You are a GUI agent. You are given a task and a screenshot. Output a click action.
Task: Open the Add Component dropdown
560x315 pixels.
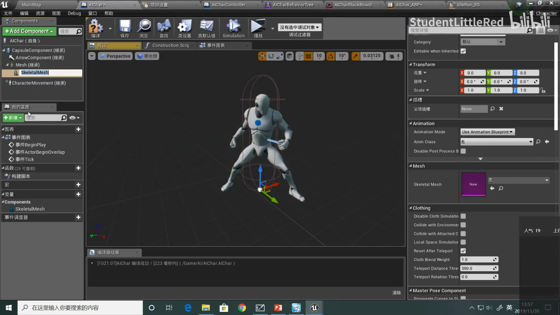(x=29, y=31)
